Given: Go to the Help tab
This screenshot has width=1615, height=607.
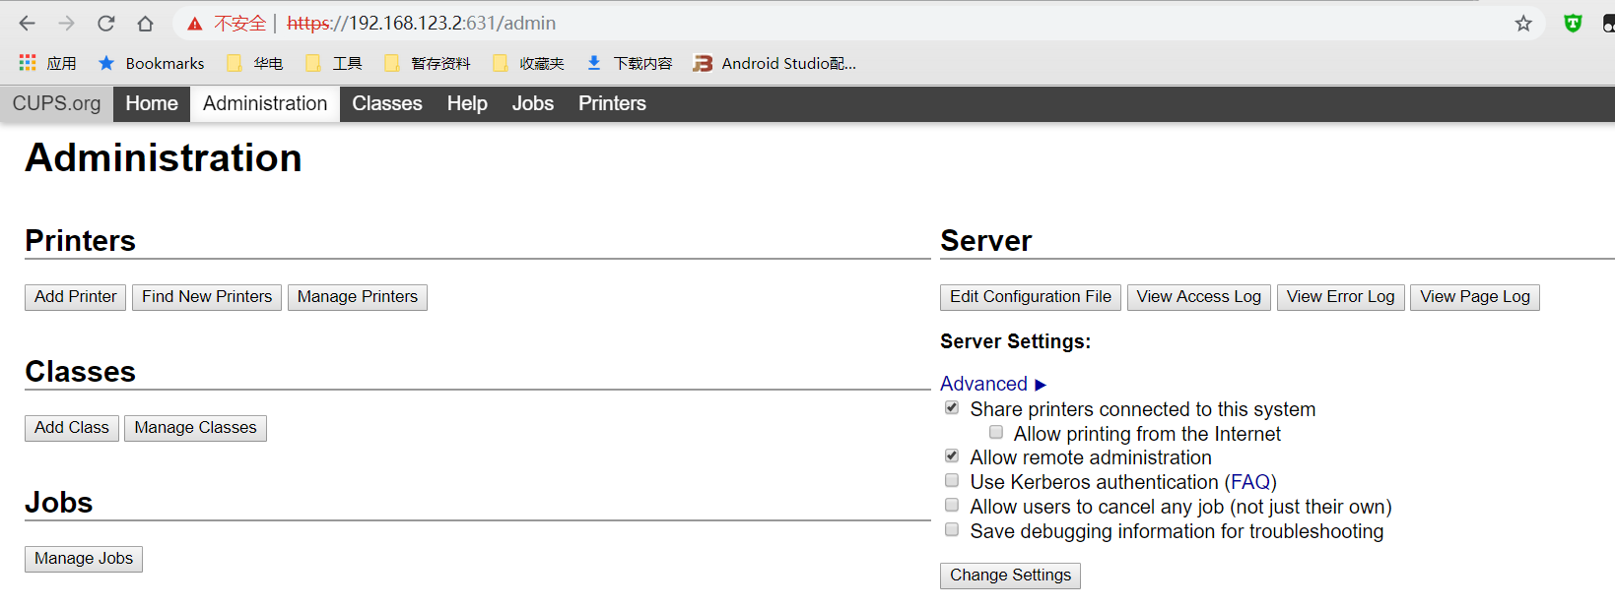Looking at the screenshot, I should click(467, 103).
